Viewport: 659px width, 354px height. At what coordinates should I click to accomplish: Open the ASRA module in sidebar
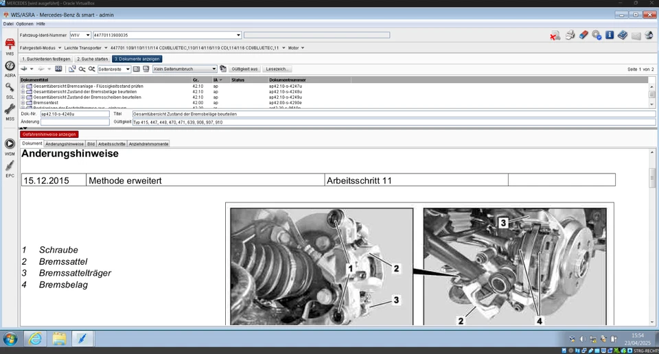[10, 69]
